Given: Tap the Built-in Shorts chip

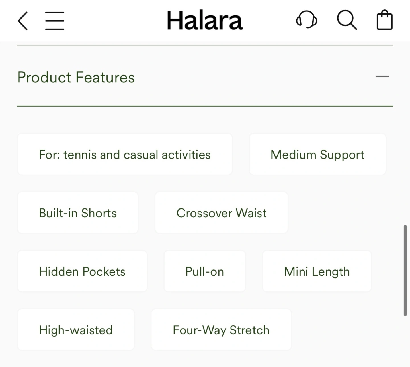Looking at the screenshot, I should point(78,213).
